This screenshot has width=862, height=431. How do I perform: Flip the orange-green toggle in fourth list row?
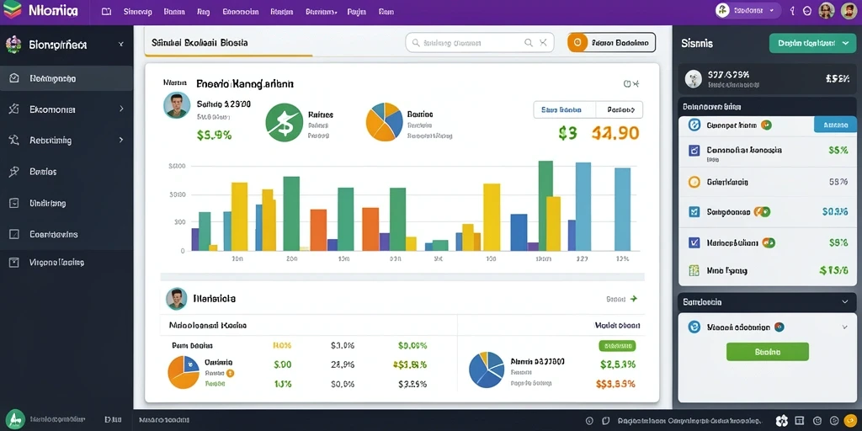pyautogui.click(x=763, y=211)
